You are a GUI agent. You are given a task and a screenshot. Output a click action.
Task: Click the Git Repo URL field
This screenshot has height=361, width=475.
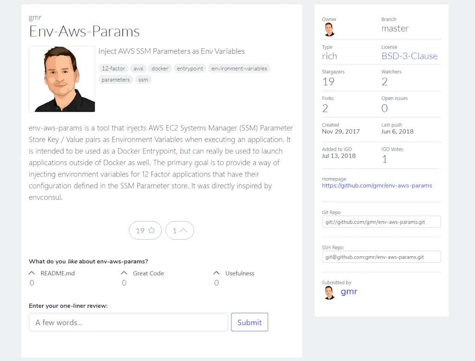381,222
